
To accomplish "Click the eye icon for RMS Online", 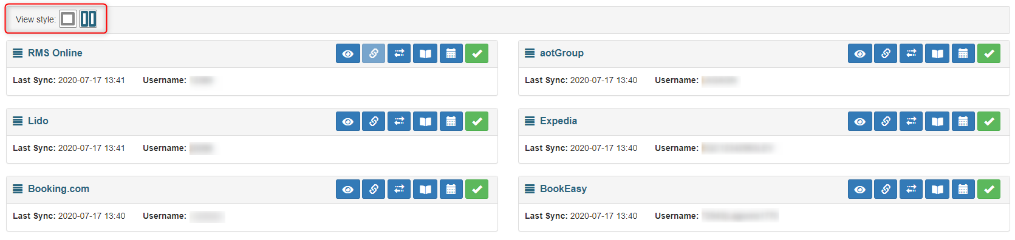I will (348, 53).
